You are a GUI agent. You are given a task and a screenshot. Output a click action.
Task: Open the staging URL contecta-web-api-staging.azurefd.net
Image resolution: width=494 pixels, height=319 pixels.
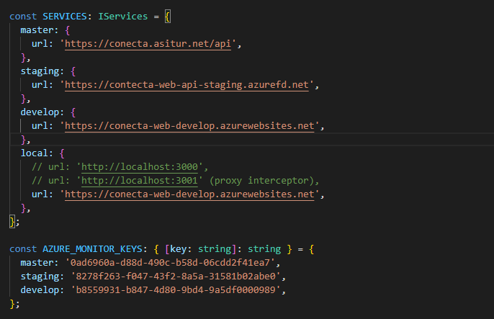click(x=187, y=85)
